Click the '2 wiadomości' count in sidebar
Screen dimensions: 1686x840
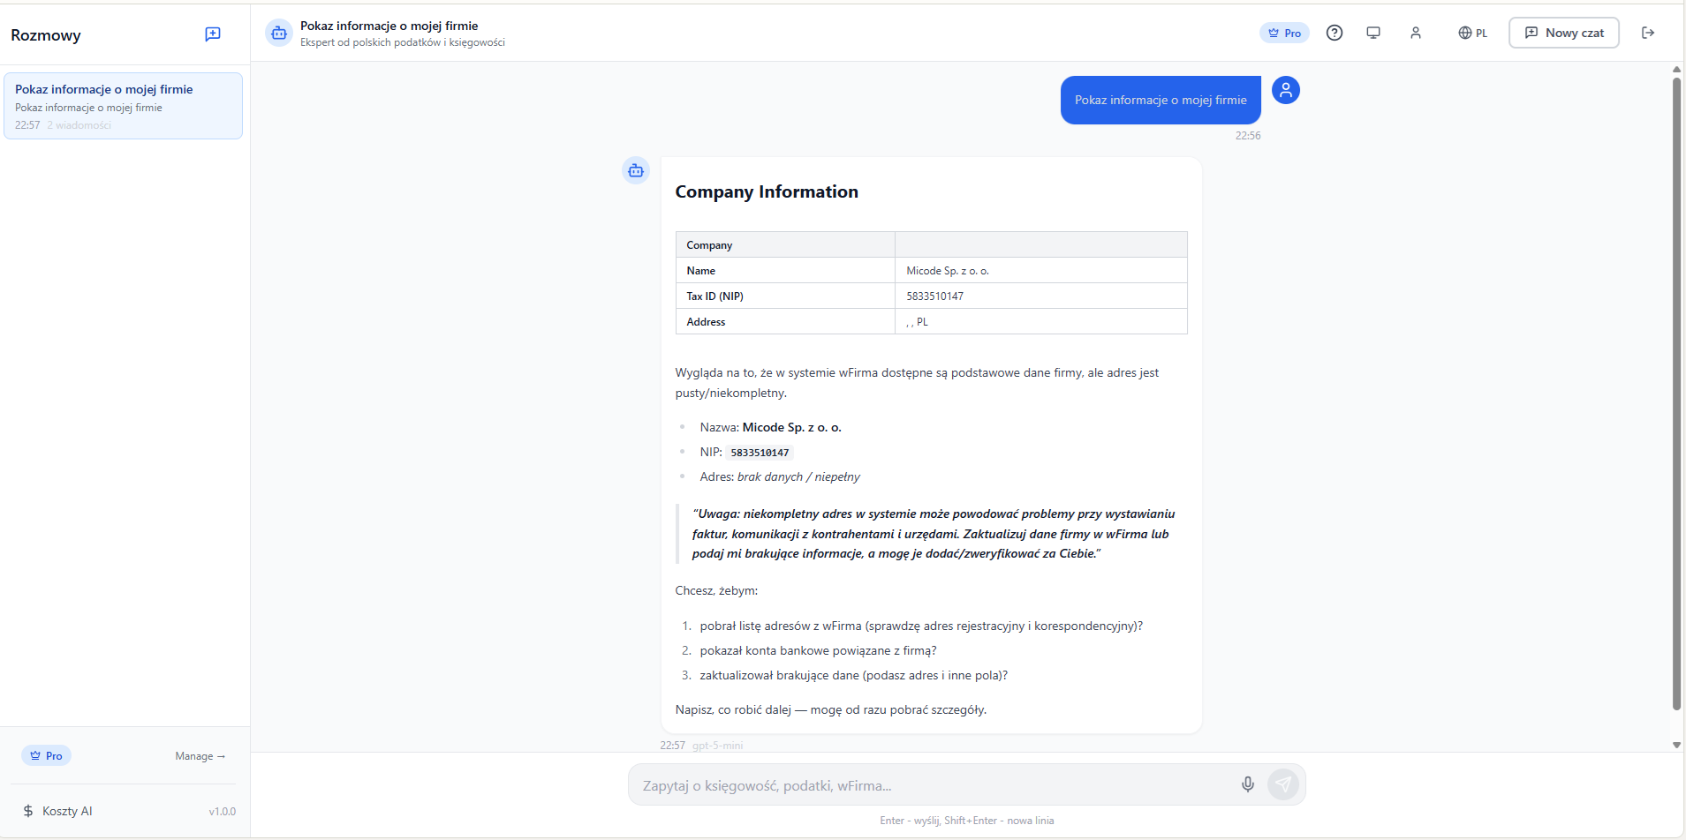[x=79, y=125]
